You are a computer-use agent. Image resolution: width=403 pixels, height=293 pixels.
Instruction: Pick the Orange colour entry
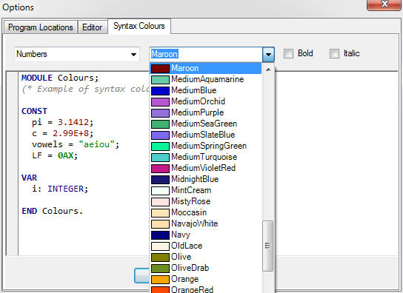(x=206, y=279)
